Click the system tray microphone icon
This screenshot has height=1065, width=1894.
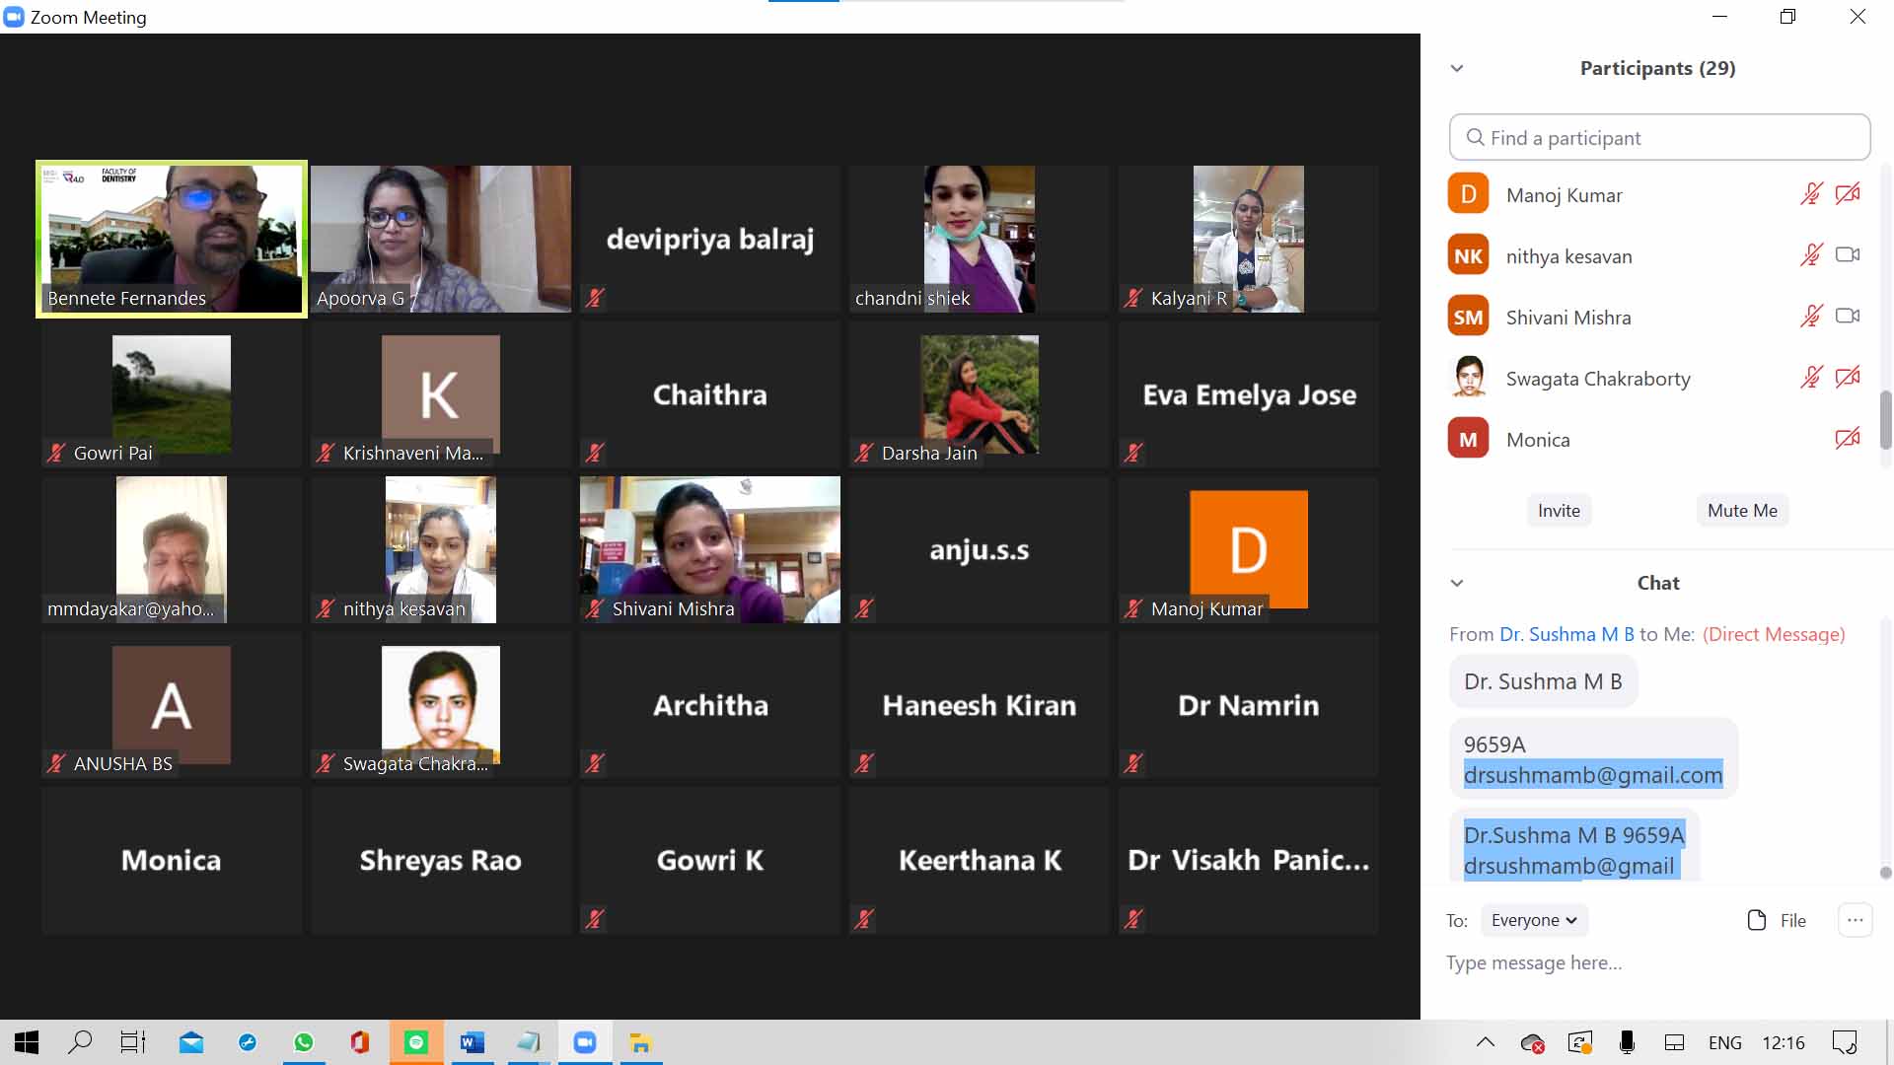1627,1042
